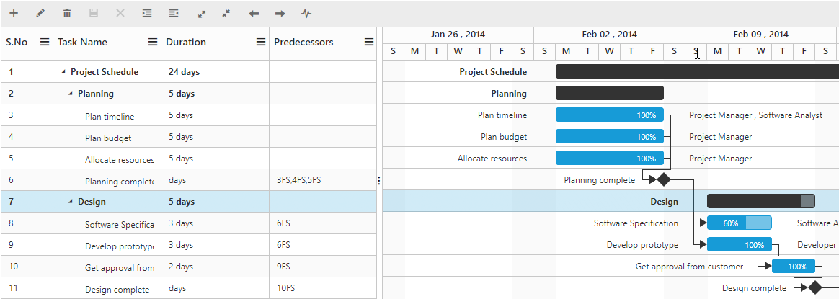Open the Predecessors column menu
839x299 pixels.
(x=369, y=42)
